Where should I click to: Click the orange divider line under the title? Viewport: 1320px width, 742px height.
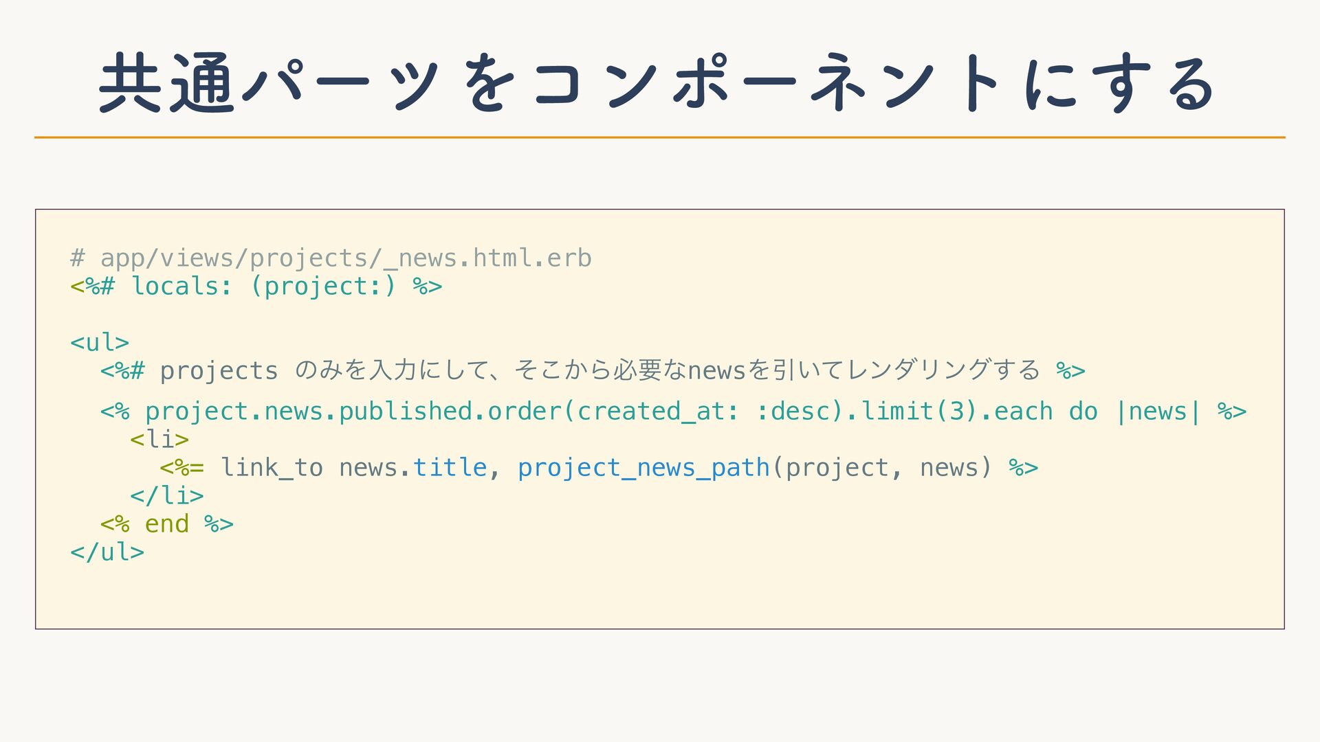pos(660,137)
